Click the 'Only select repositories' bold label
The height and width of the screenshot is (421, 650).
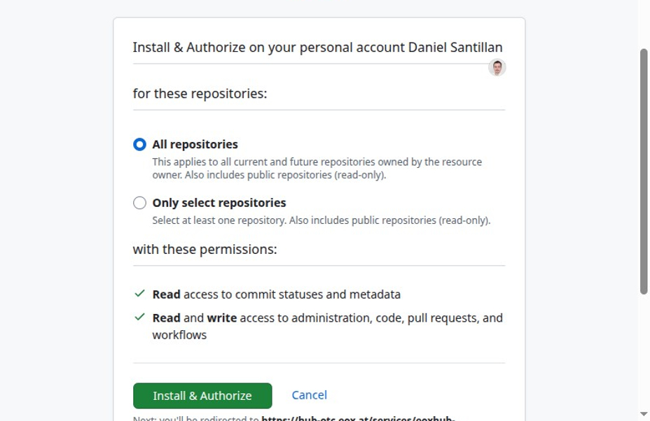(219, 203)
